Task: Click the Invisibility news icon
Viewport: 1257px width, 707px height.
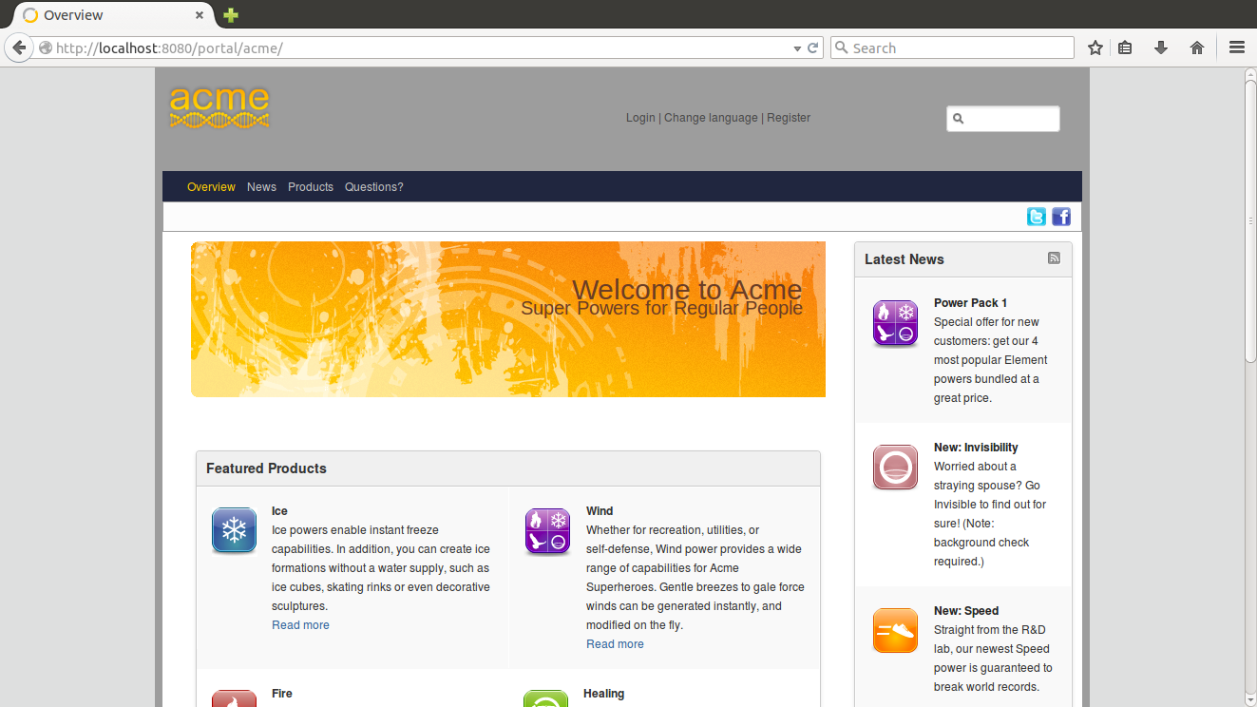Action: [896, 468]
